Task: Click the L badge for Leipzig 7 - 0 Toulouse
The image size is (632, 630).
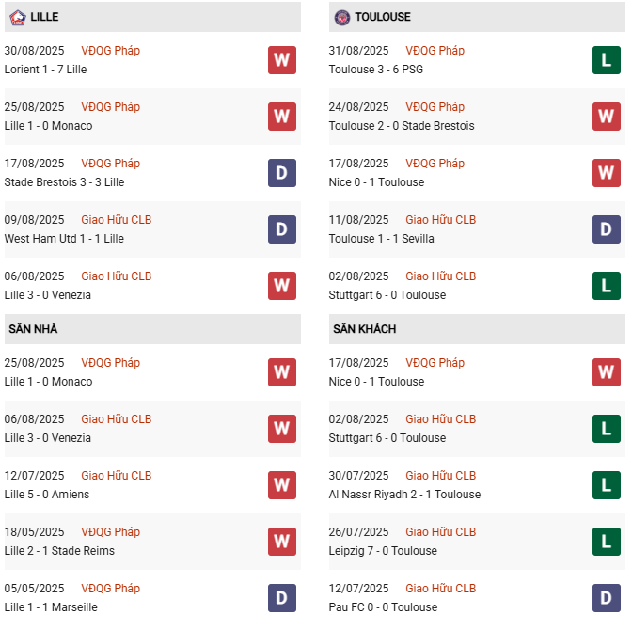Action: (606, 542)
